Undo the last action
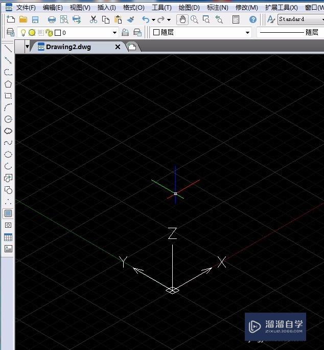This screenshot has width=324, height=350. (146, 19)
